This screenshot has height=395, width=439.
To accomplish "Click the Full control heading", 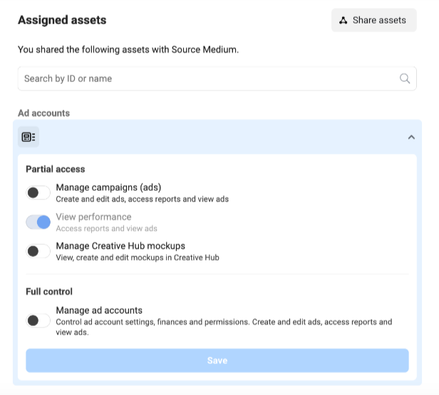I will 49,292.
